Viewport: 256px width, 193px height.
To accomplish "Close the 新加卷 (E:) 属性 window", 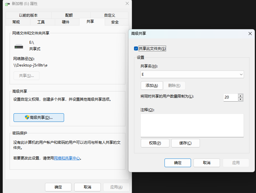I will (127, 3).
